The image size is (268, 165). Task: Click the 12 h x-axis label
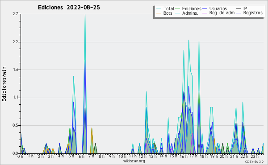(x=142, y=157)
